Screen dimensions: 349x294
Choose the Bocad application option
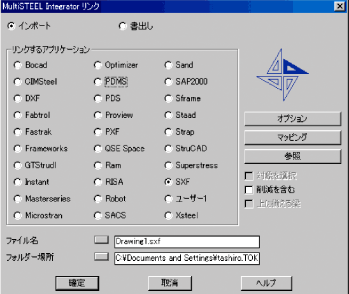(x=17, y=65)
